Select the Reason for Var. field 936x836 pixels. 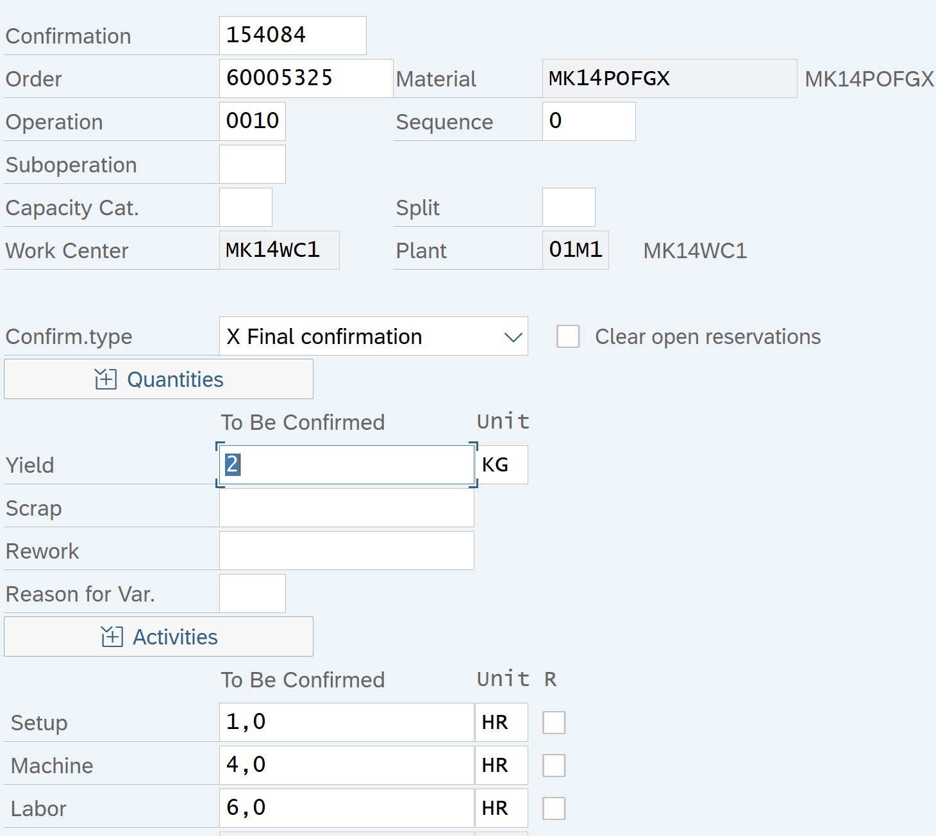pyautogui.click(x=252, y=594)
